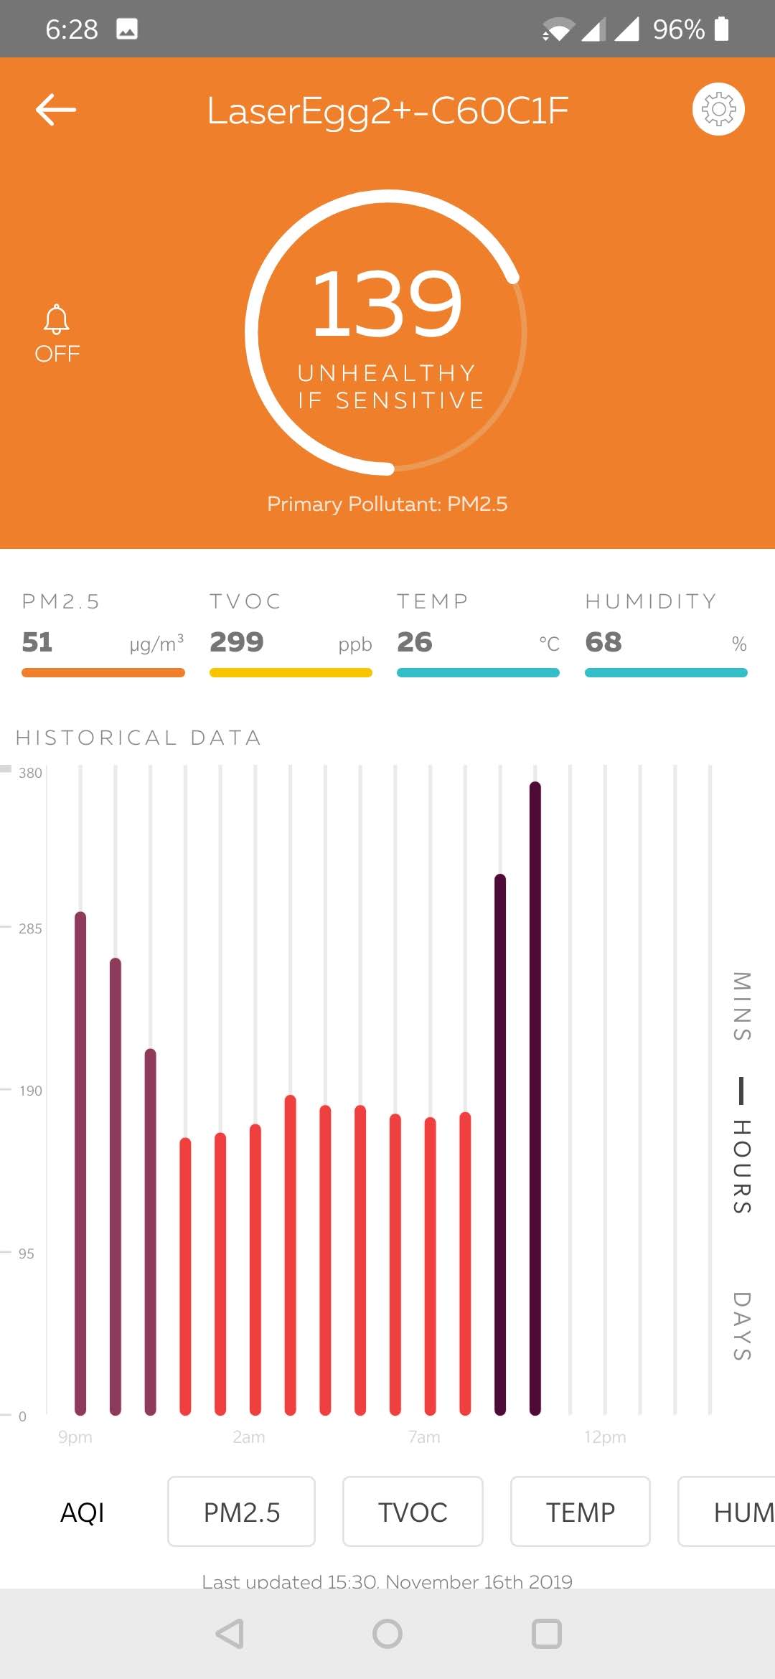Tap the battery icon in status bar
Screen dimensions: 775x1679
click(722, 29)
